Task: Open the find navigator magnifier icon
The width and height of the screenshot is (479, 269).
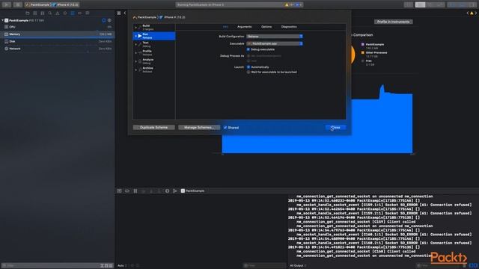Action: tap(50, 13)
